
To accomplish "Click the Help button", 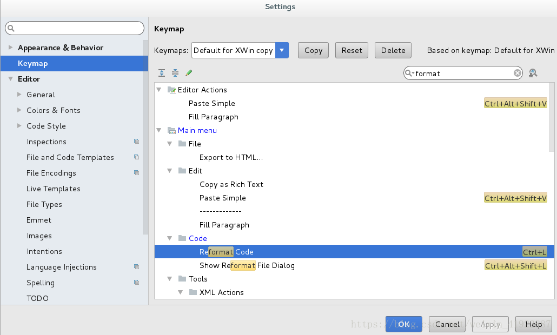I will tap(534, 324).
